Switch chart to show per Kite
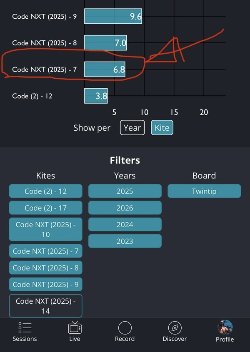The image size is (250, 352). pos(162,128)
